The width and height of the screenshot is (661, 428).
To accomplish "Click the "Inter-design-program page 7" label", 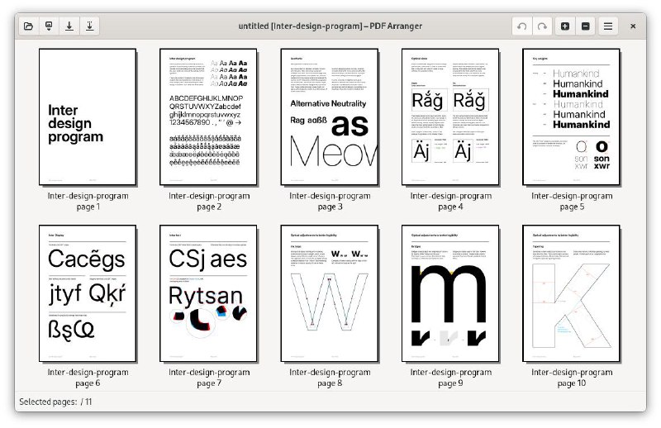I will tap(208, 378).
